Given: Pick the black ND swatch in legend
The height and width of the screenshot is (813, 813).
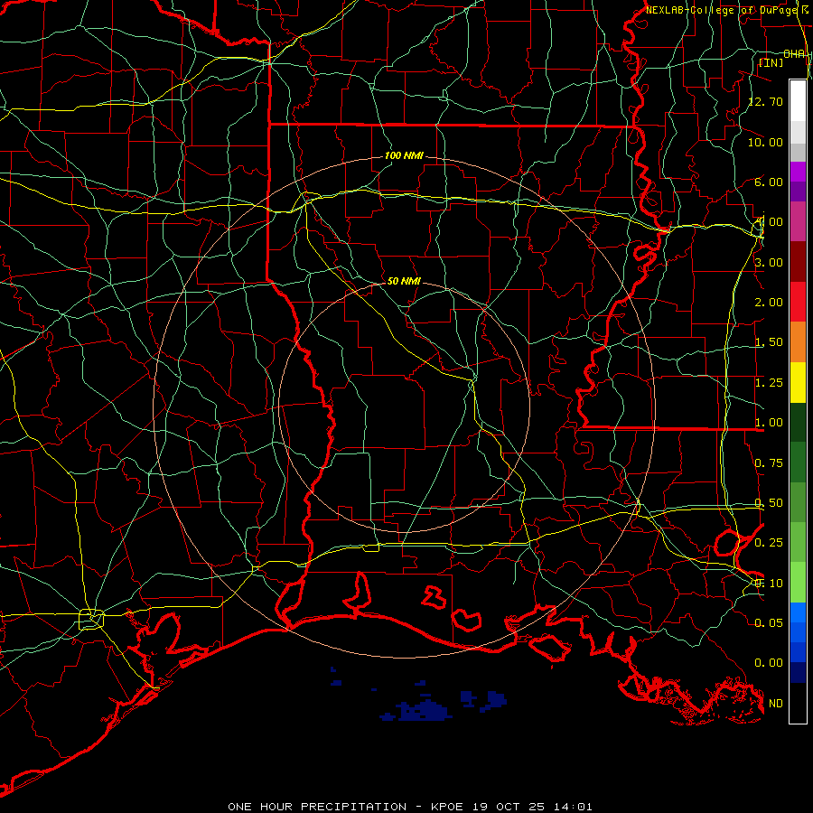Looking at the screenshot, I should (798, 703).
